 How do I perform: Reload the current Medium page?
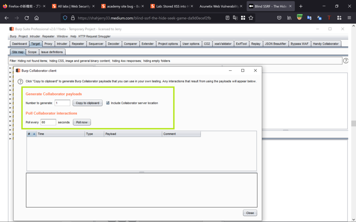coord(27,18)
